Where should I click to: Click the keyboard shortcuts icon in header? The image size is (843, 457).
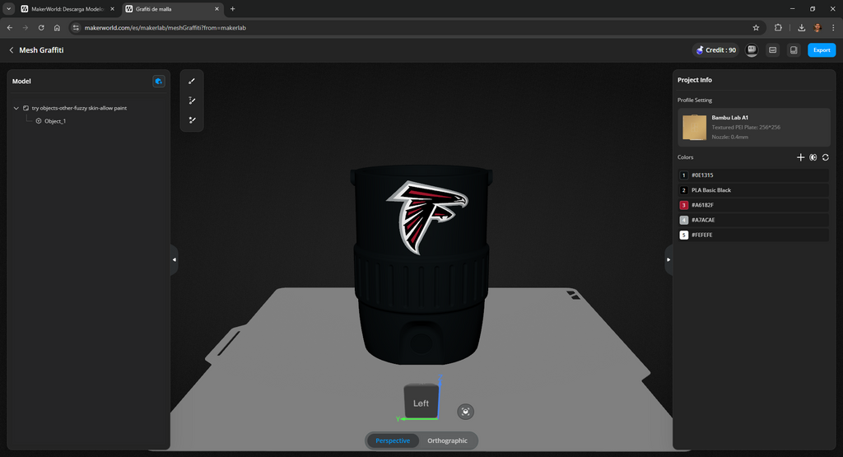point(772,50)
